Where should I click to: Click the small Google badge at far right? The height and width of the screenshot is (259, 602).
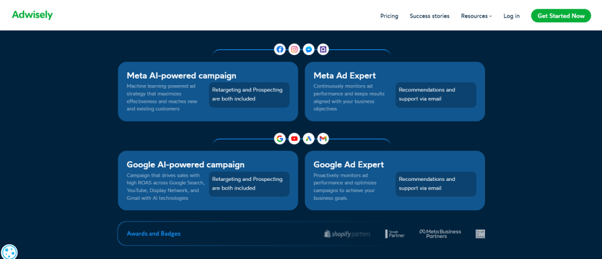click(x=480, y=234)
